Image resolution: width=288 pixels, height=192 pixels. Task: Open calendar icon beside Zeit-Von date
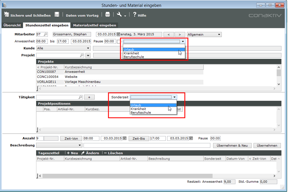click(x=125, y=139)
